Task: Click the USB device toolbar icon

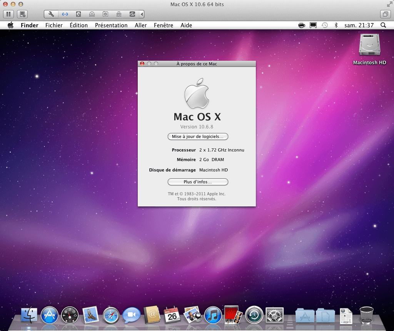Action: pyautogui.click(x=119, y=14)
